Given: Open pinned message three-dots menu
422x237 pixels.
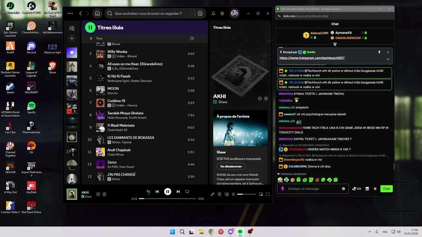Looking at the screenshot, I should [388, 52].
